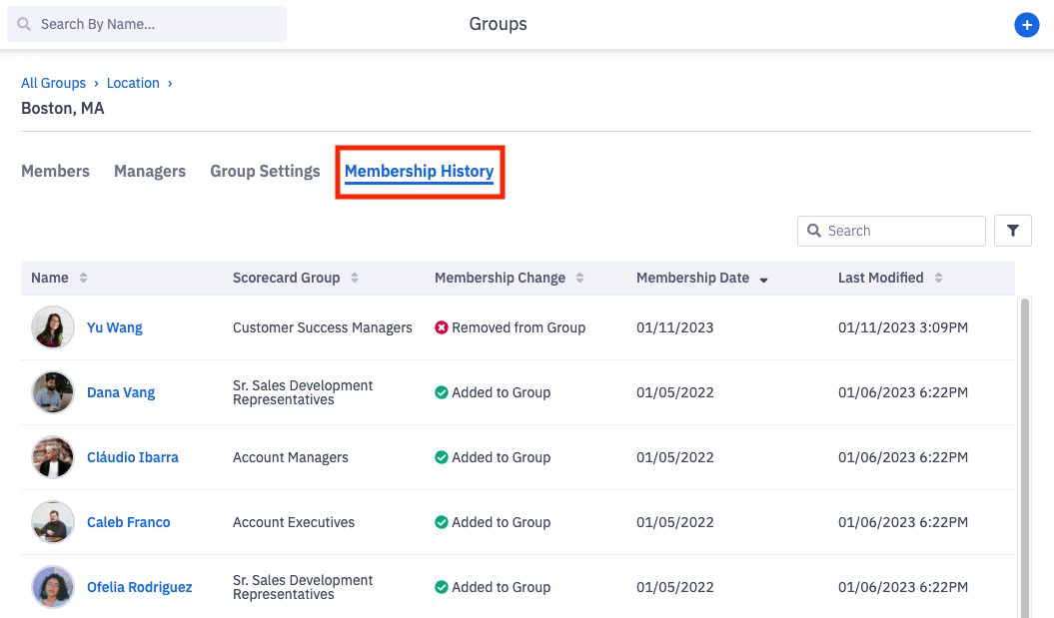Switch to the Members tab
1054x618 pixels.
(55, 171)
